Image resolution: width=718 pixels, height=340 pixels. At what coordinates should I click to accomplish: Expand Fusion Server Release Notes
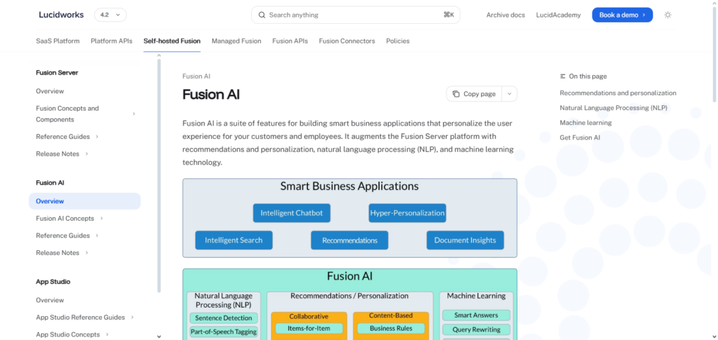click(86, 154)
